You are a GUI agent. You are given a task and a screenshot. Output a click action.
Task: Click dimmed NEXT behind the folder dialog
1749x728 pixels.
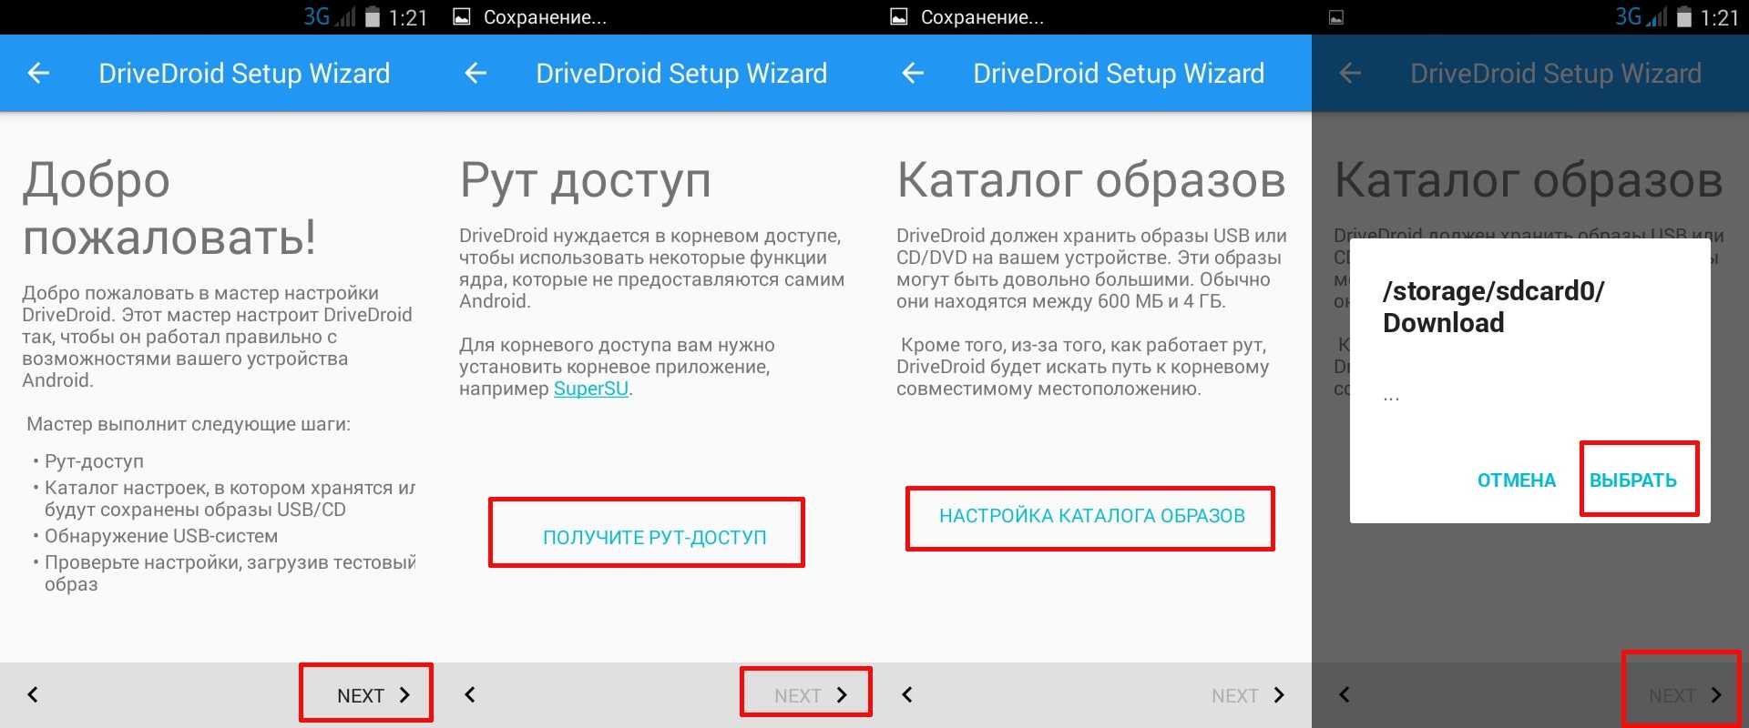[x=1684, y=695]
